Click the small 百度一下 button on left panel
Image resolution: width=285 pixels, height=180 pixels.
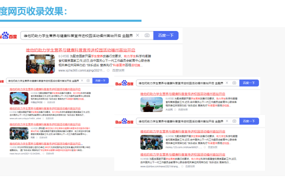pos(100,80)
